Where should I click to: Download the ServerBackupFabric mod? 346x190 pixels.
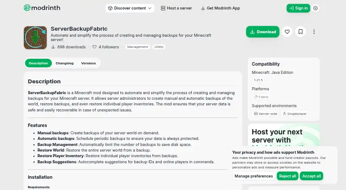click(263, 32)
